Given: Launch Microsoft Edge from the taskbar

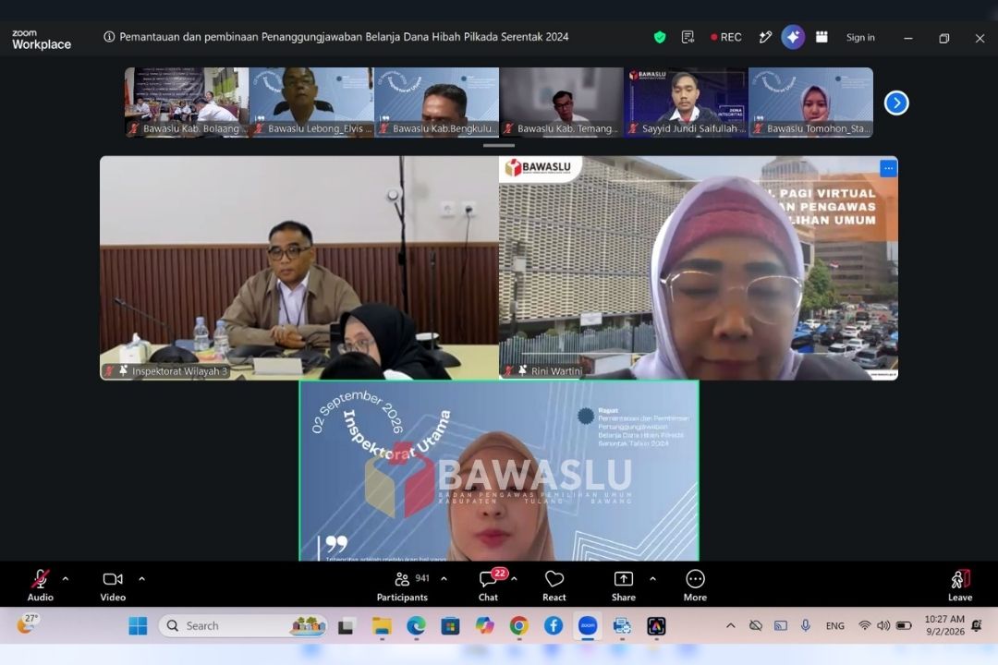Looking at the screenshot, I should 416,626.
